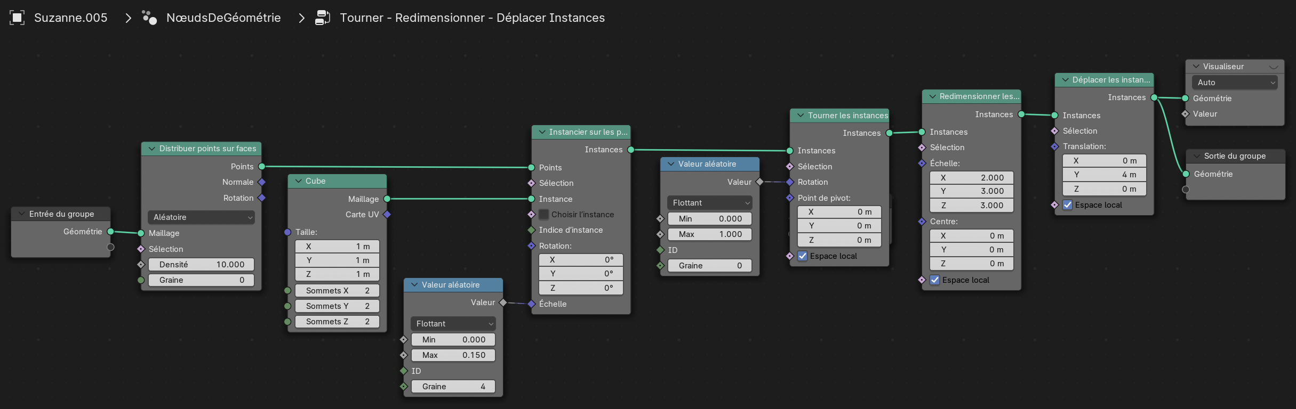The height and width of the screenshot is (409, 1296).
Task: Select NœudsDeGéométrie in the breadcrumb path
Action: point(223,18)
